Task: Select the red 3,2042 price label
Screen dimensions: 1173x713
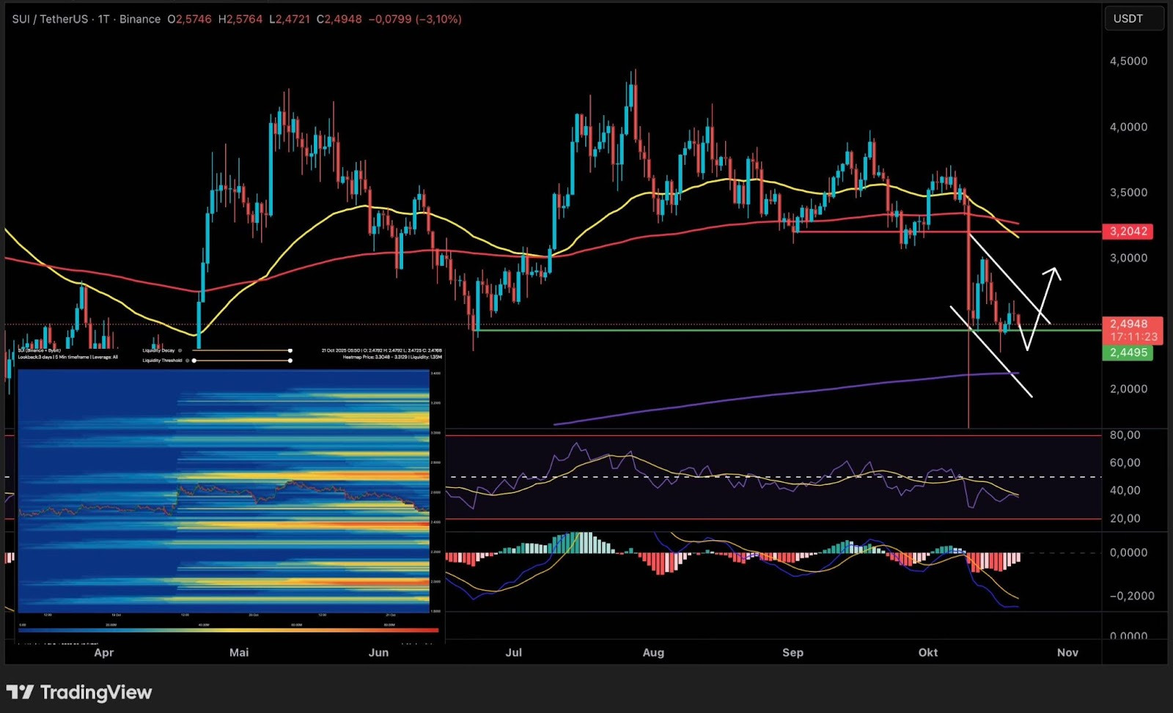Action: [x=1128, y=232]
